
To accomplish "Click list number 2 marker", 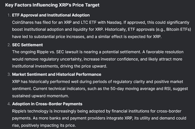I will coord(9,45).
